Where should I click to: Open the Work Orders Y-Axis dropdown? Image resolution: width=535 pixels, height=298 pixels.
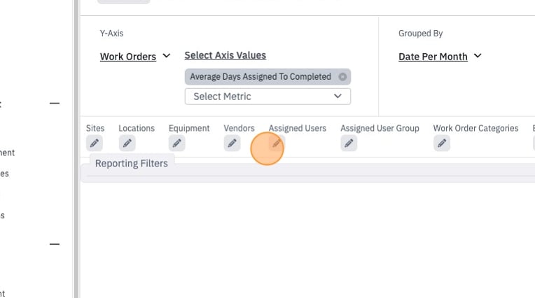point(135,56)
